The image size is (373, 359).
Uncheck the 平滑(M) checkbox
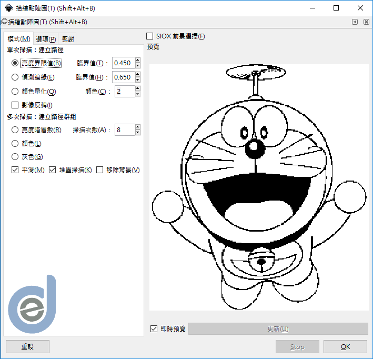(x=15, y=169)
